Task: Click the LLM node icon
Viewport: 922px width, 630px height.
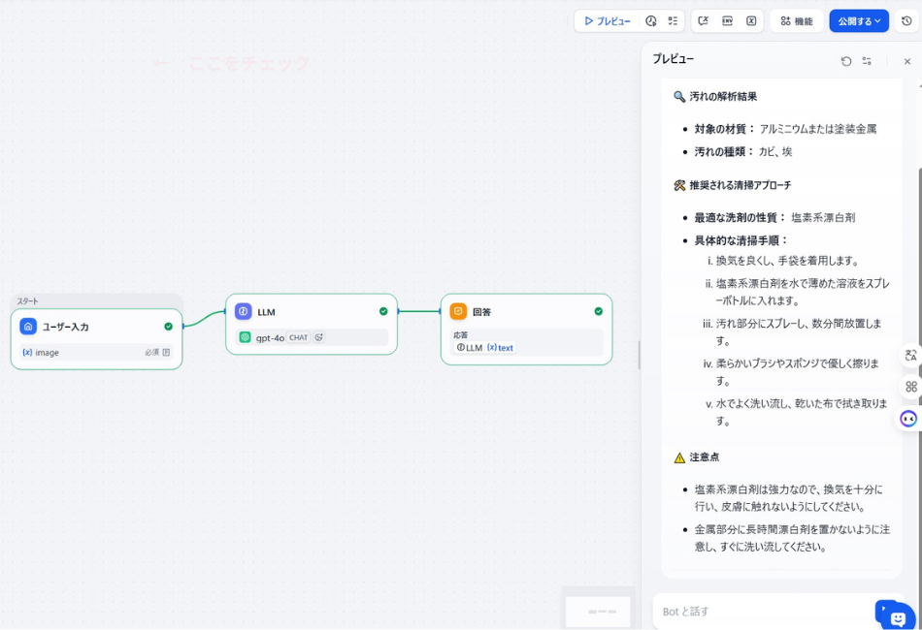Action: [242, 311]
